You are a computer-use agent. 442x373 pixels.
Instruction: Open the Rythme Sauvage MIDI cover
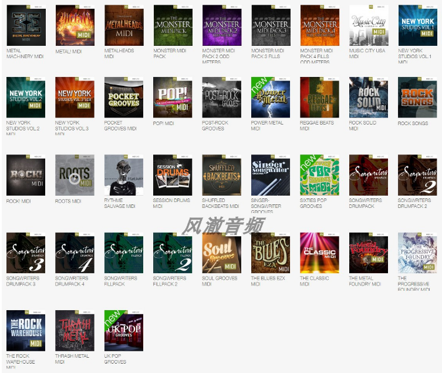(x=124, y=175)
